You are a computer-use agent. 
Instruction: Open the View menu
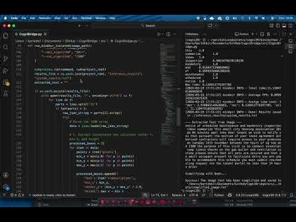click(57, 18)
